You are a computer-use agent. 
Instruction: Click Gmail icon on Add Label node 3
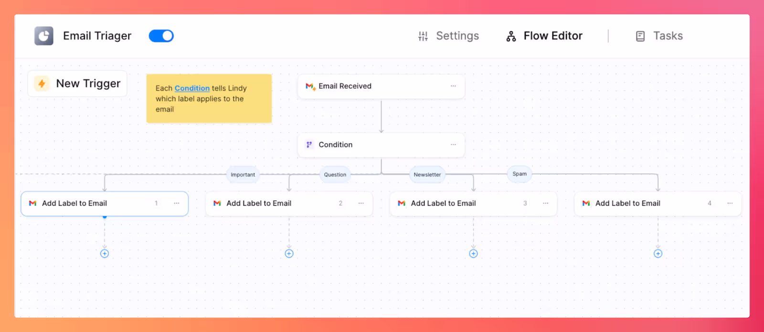pyautogui.click(x=402, y=203)
